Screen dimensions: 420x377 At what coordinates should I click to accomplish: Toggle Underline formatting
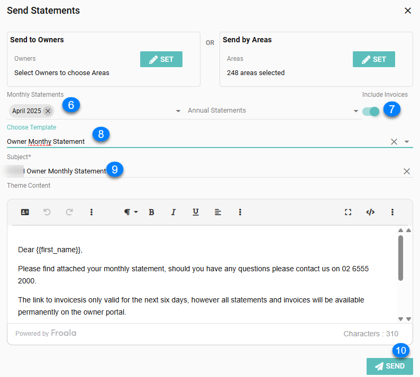[x=196, y=212]
